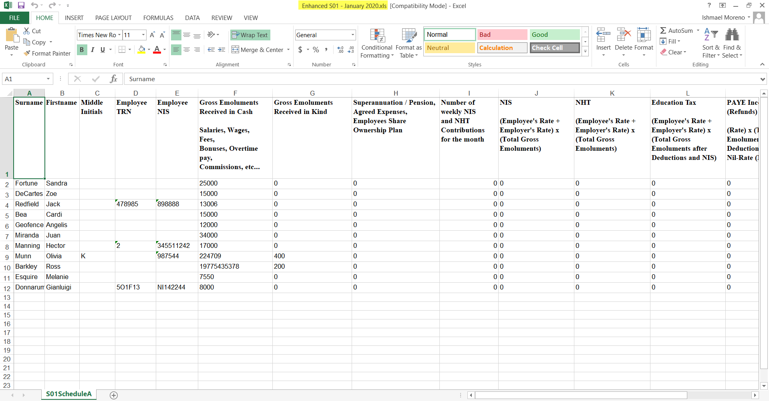The height and width of the screenshot is (401, 769).
Task: Apply the red Font Color
Action: click(x=157, y=50)
